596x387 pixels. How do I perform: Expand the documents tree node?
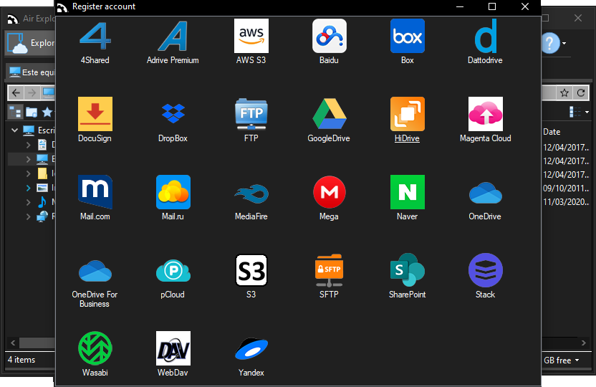pyautogui.click(x=28, y=145)
